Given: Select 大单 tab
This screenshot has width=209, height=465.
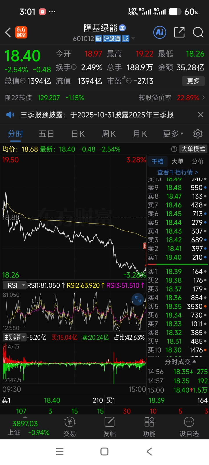Looking at the screenshot, I should coord(177,162).
